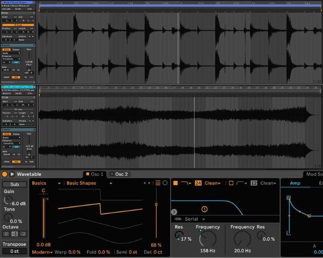Select Sub octave -1 button
This screenshot has width=323, height=258.
tap(15, 234)
